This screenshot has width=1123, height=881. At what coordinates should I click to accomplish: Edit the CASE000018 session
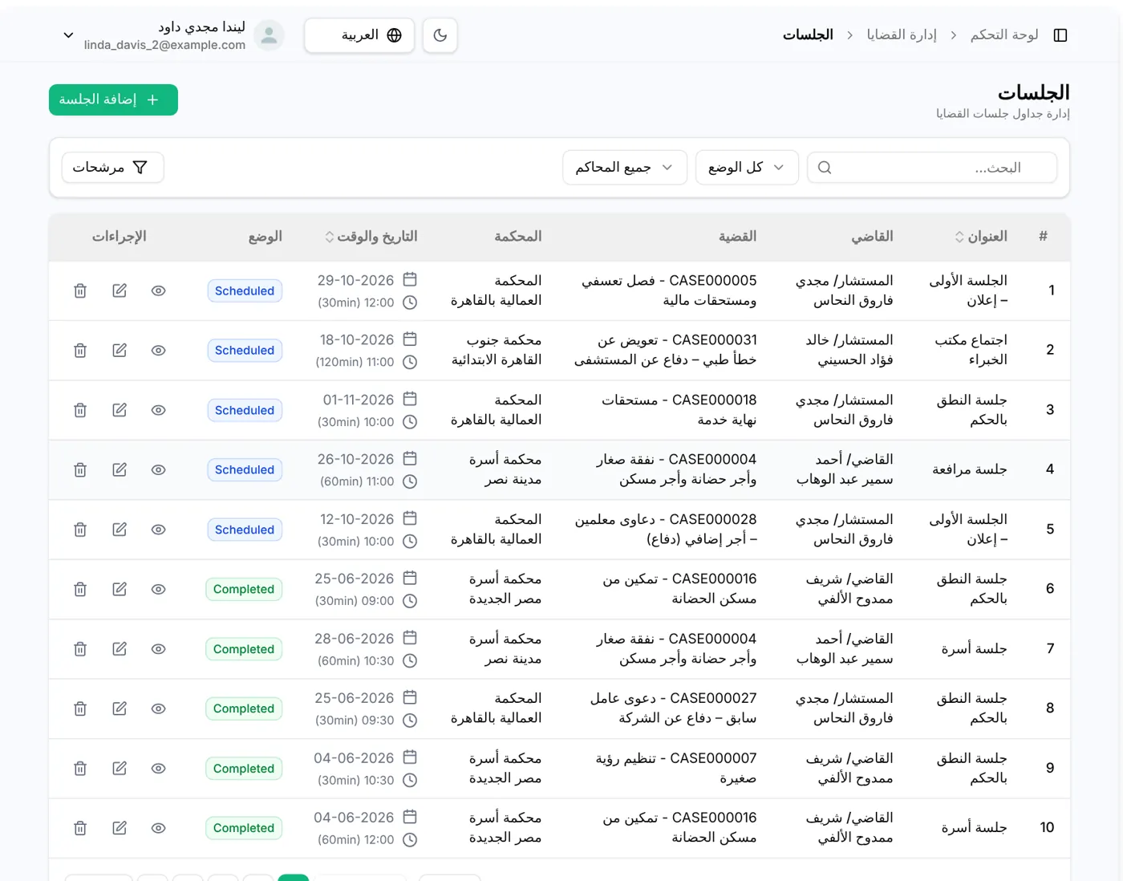(120, 410)
